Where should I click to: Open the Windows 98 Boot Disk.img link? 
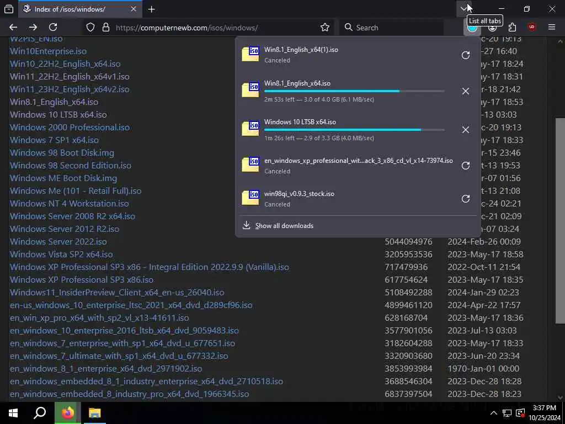pyautogui.click(x=62, y=153)
